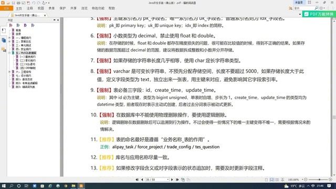Image resolution: width=336 pixels, height=189 pixels.
Task: Click the Print icon in quick access toolbar
Action: 18,3
